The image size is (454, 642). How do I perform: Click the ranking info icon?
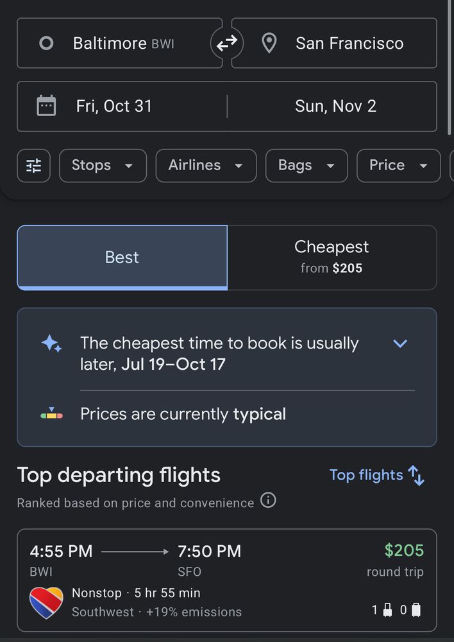coord(268,500)
